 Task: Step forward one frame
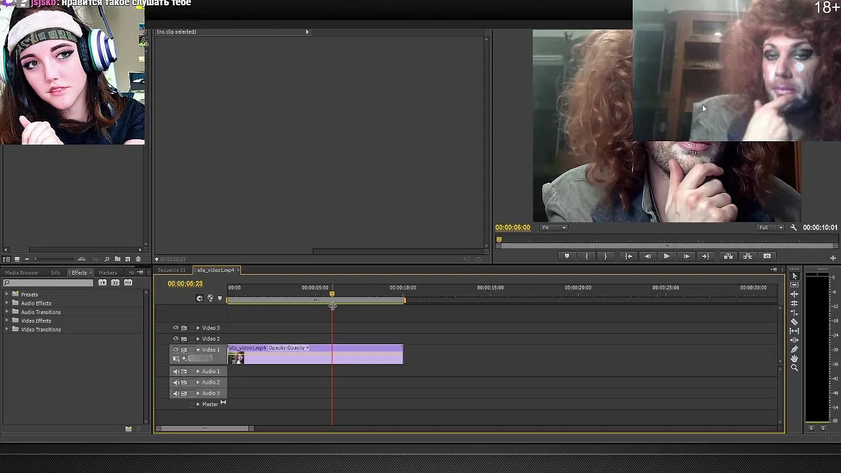pyautogui.click(x=686, y=256)
